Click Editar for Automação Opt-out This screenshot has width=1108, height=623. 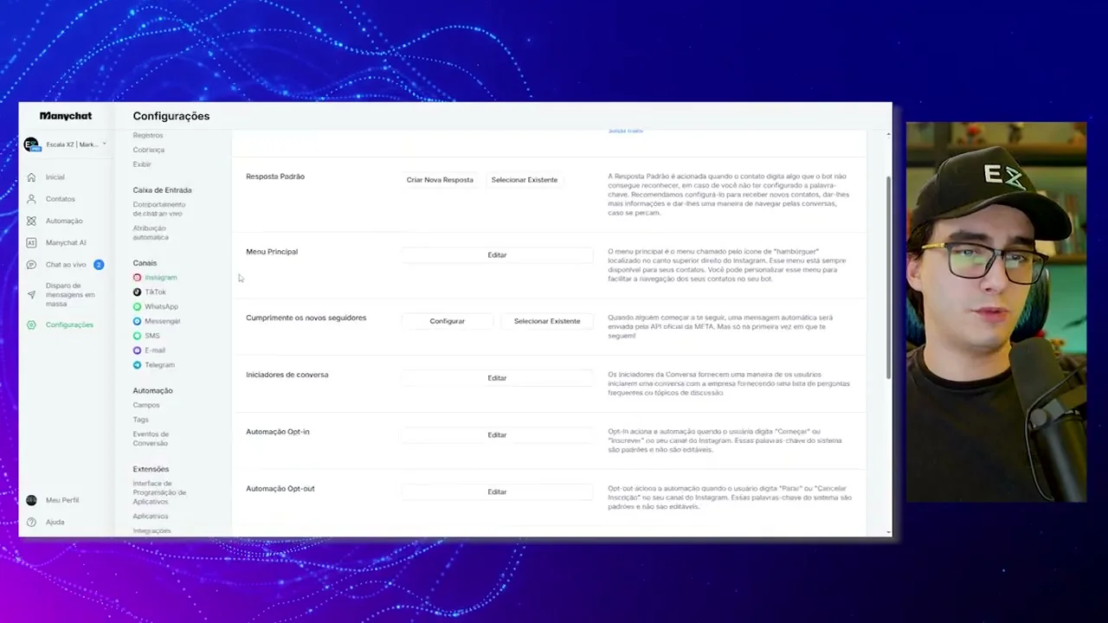pyautogui.click(x=497, y=492)
